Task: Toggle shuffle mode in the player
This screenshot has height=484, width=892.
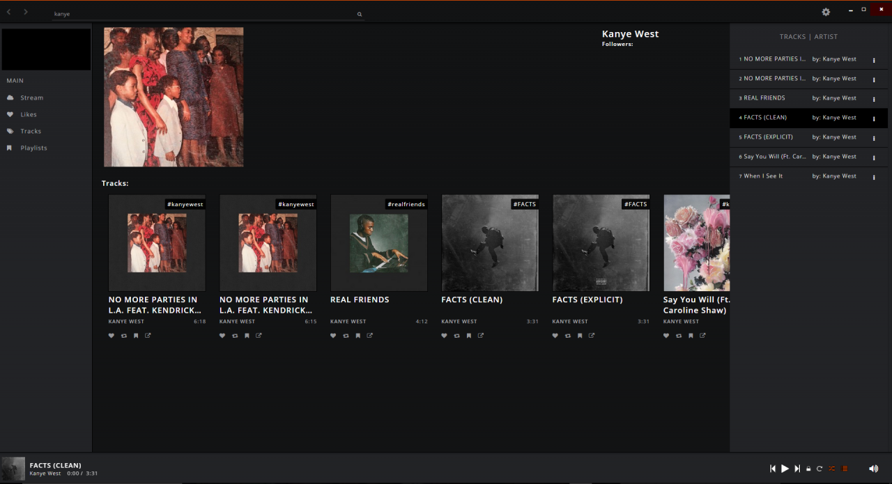Action: point(831,469)
